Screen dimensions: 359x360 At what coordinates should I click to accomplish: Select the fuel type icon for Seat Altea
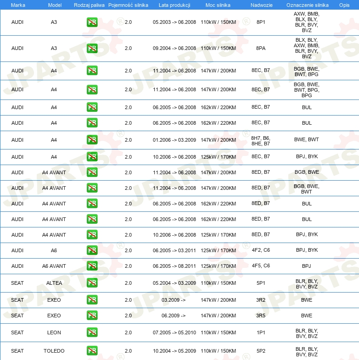(92, 283)
